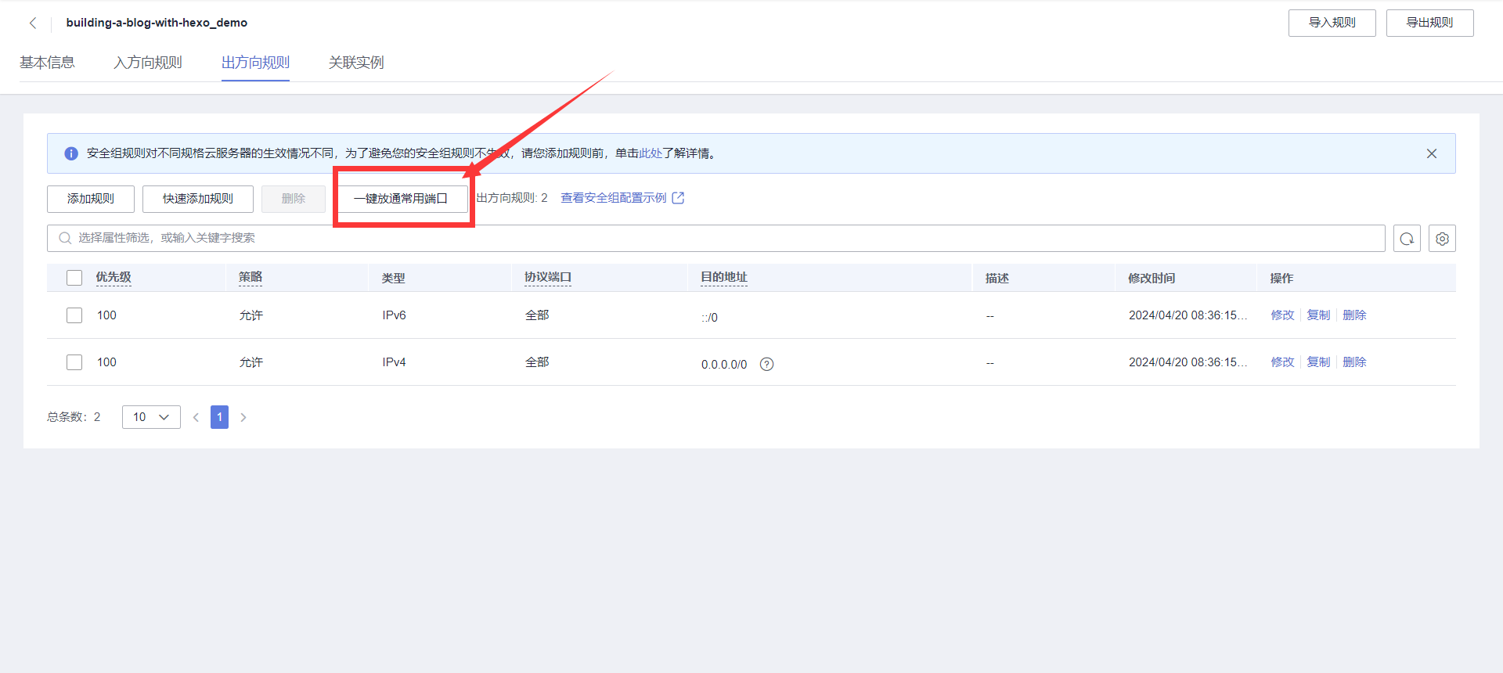Click the 一键放通常用端口 button
The image size is (1503, 673).
[x=401, y=199]
